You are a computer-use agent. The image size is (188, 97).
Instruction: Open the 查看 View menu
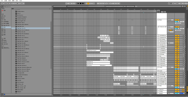pos(13,1)
